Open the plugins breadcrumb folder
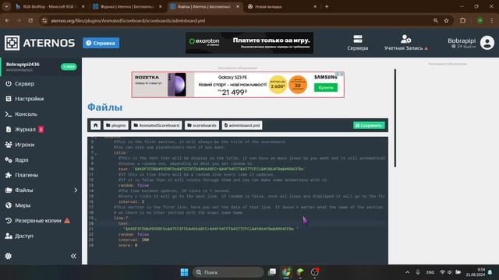The width and height of the screenshot is (499, 280). 116,125
